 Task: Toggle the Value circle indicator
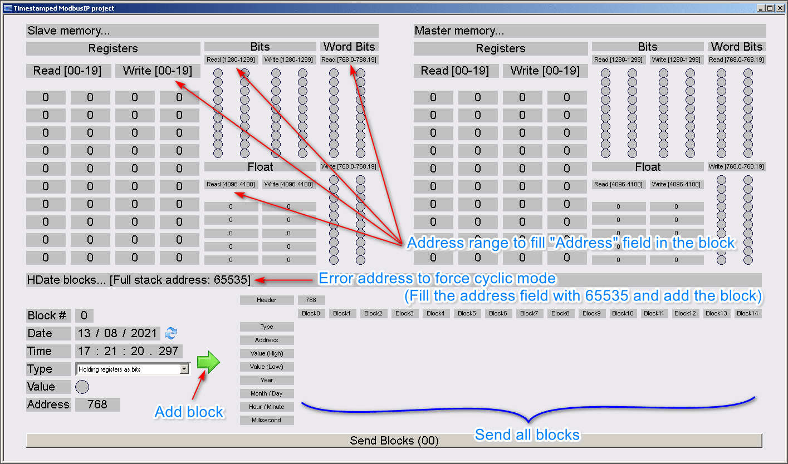(82, 387)
